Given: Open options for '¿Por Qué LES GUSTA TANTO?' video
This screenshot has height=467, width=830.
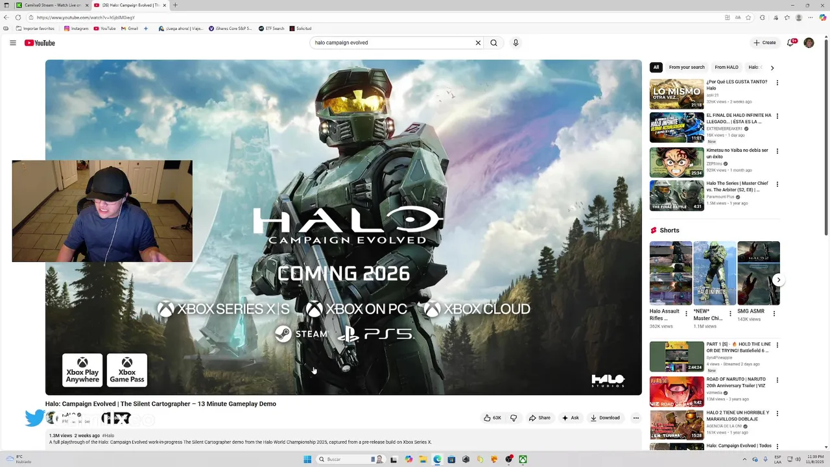Looking at the screenshot, I should 777,83.
